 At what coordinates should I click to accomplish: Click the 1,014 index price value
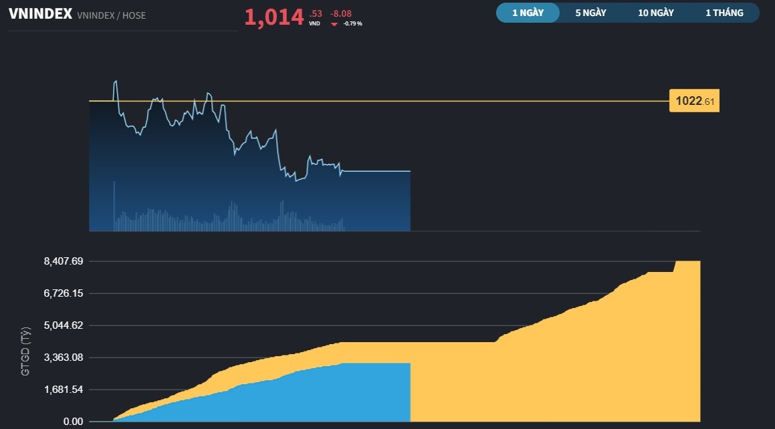click(273, 17)
